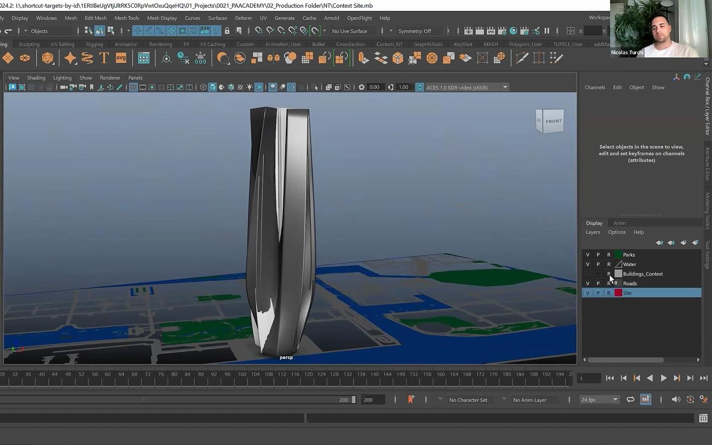Click Object in the Channel Box header
This screenshot has width=712, height=445.
click(x=636, y=87)
